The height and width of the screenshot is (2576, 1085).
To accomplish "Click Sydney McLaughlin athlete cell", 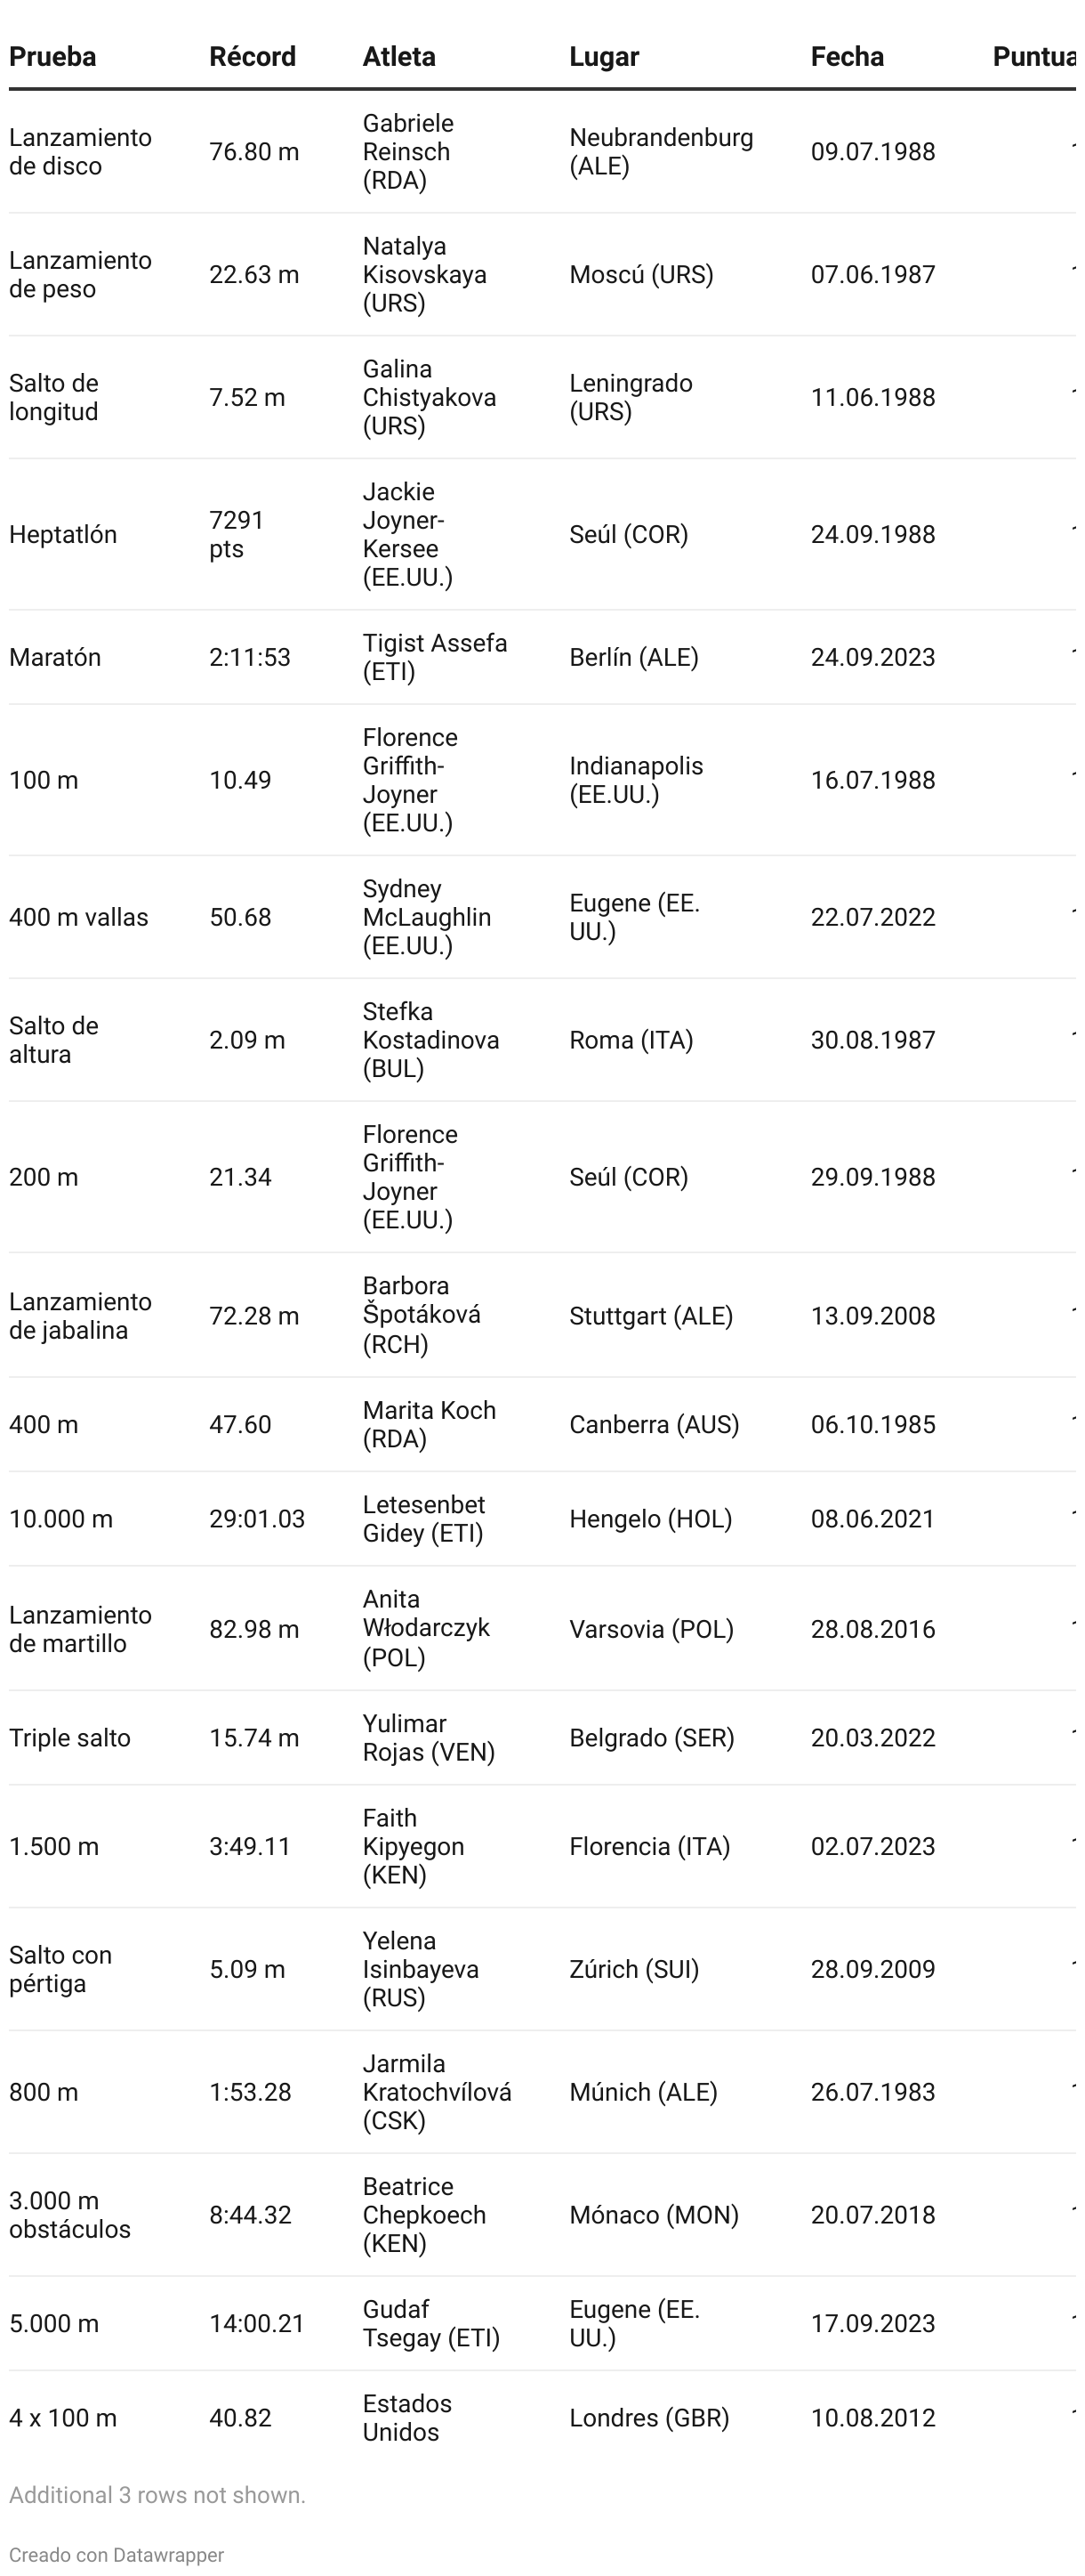I will [427, 917].
